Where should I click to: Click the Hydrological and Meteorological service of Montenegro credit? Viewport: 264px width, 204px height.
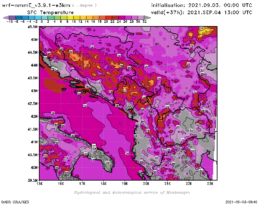point(132,192)
